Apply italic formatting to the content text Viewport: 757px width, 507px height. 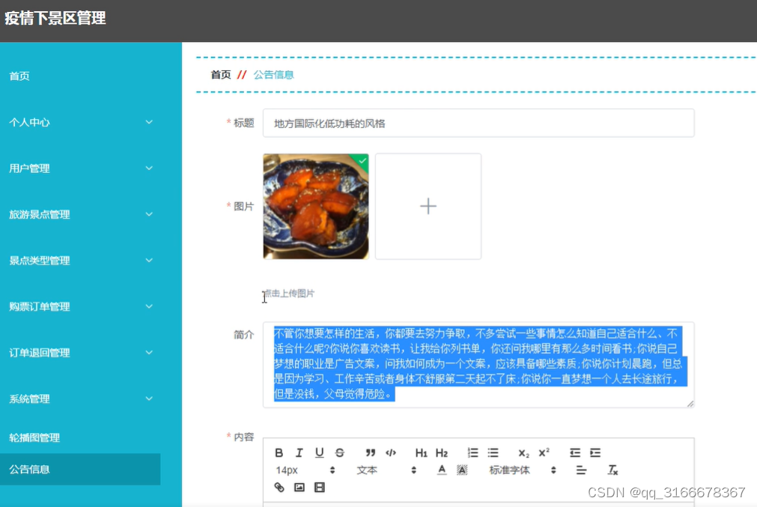tap(299, 452)
